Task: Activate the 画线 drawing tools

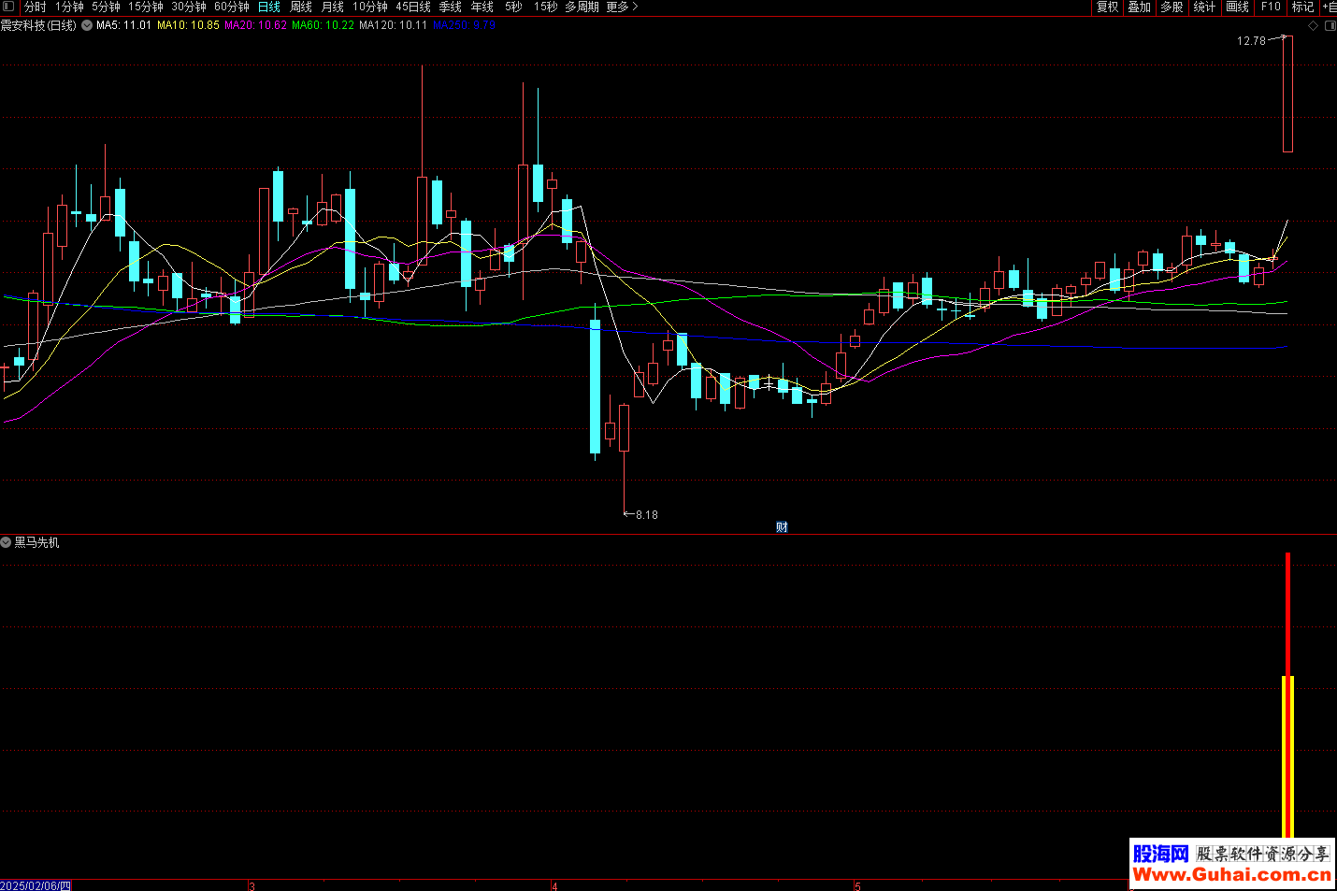Action: [x=1237, y=7]
